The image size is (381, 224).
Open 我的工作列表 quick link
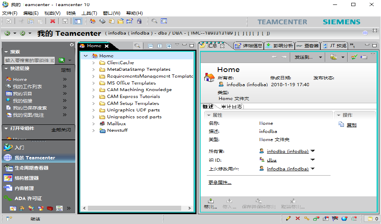(27, 87)
